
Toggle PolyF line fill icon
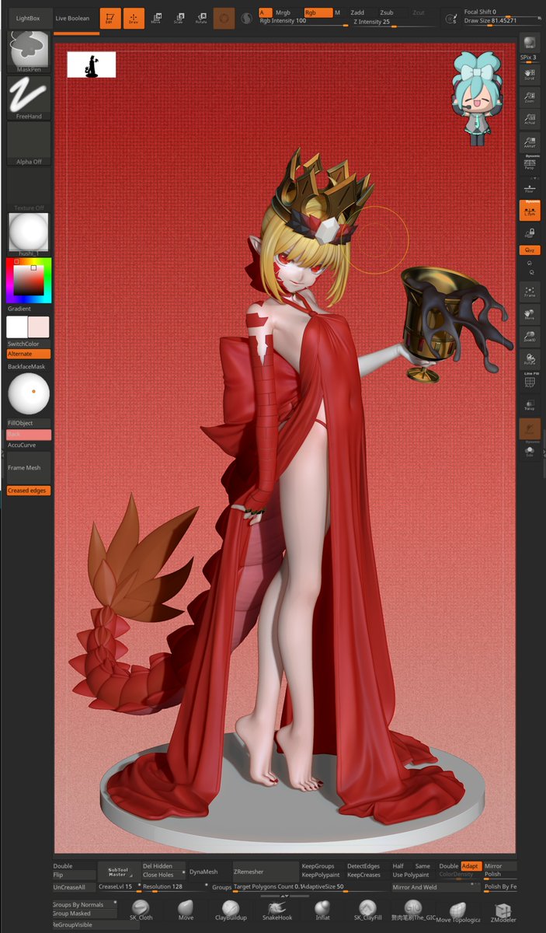click(530, 381)
